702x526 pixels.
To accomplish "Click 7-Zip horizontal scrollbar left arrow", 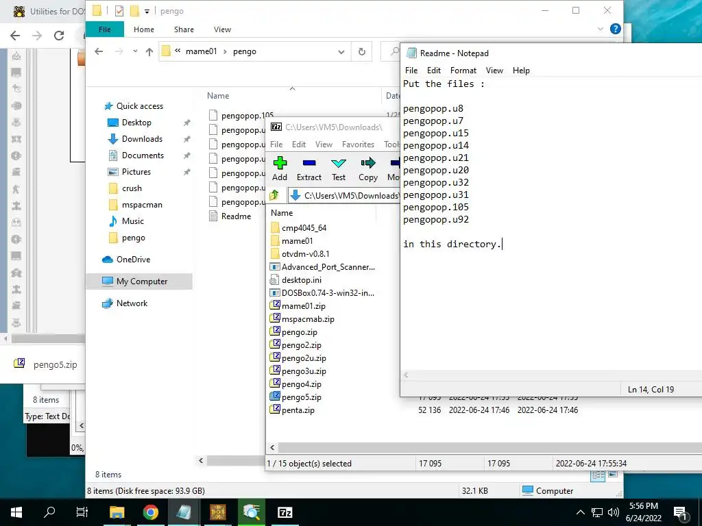I will tap(272, 447).
